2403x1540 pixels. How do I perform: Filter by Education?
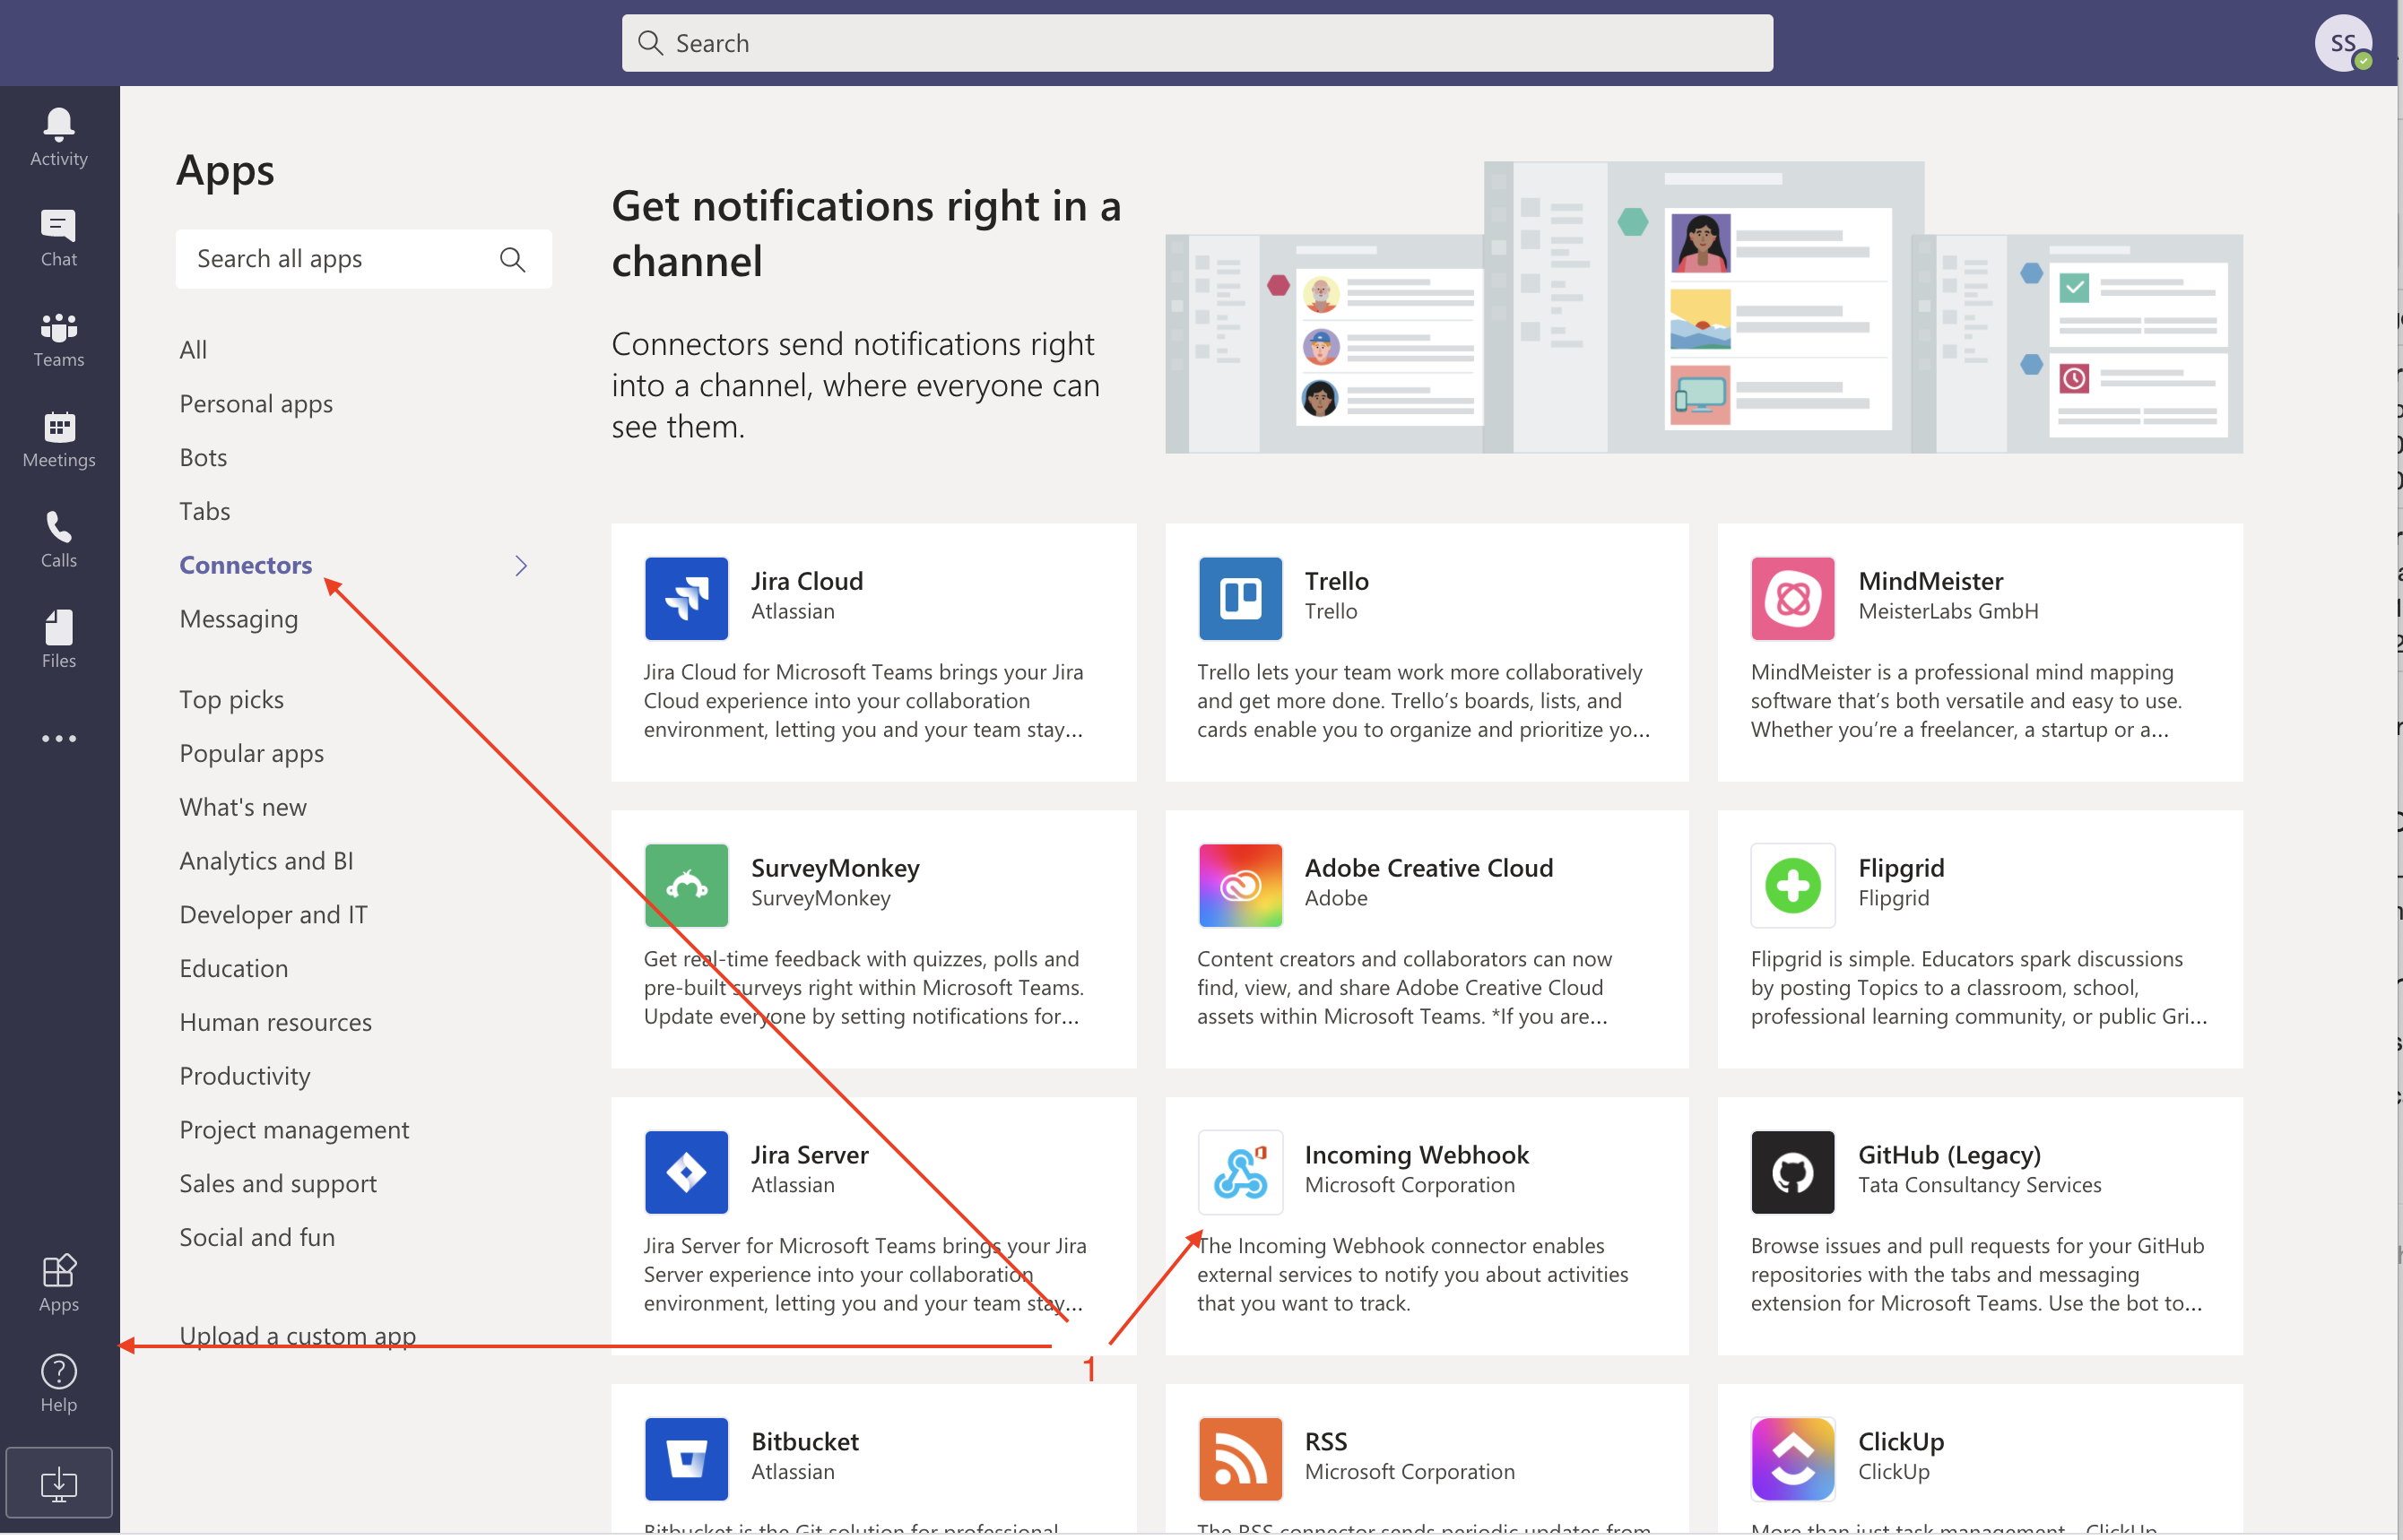pos(234,969)
